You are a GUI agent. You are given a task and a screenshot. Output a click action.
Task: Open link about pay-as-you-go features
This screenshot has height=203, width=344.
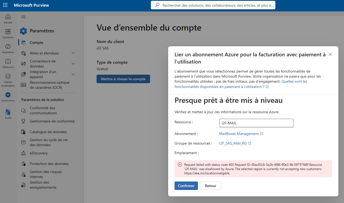[x=241, y=84]
